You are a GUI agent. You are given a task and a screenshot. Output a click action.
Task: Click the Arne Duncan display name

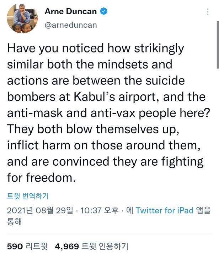tap(70, 11)
